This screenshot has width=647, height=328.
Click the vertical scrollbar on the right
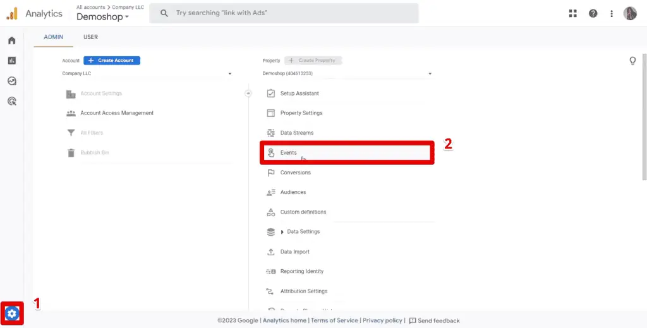coord(644,117)
